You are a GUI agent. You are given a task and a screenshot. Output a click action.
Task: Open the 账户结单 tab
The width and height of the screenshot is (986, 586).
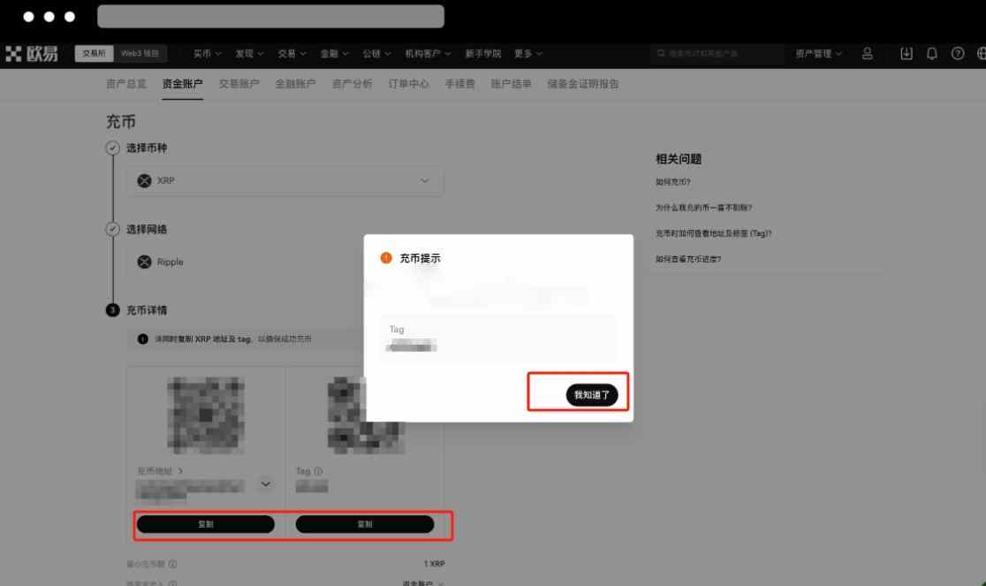[512, 84]
